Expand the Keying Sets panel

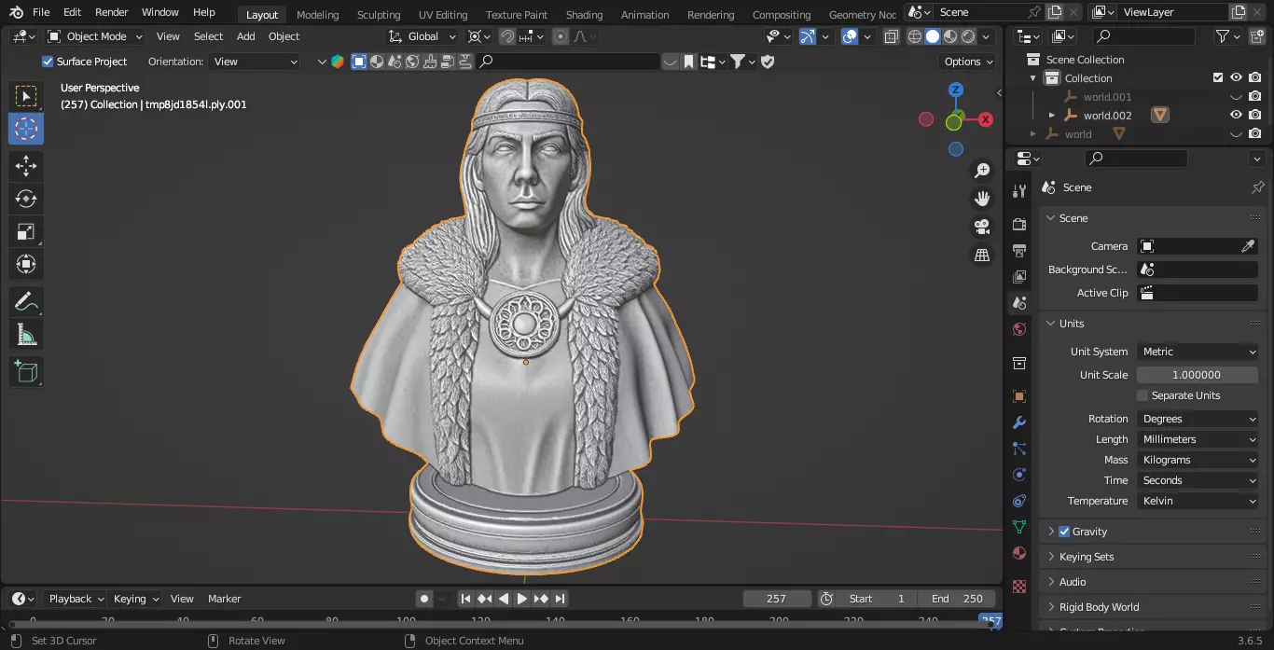(x=1087, y=557)
